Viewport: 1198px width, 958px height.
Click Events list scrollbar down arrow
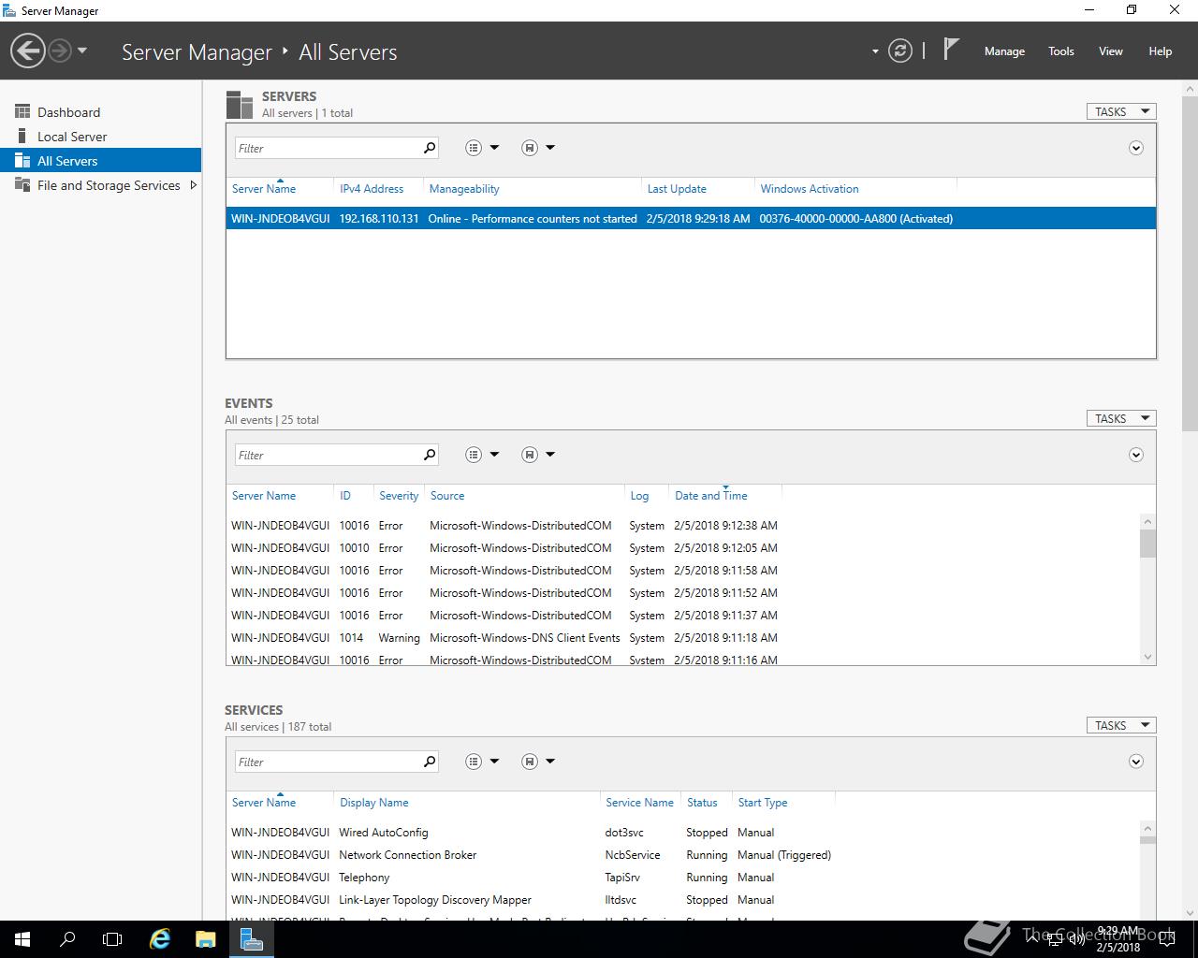point(1147,657)
